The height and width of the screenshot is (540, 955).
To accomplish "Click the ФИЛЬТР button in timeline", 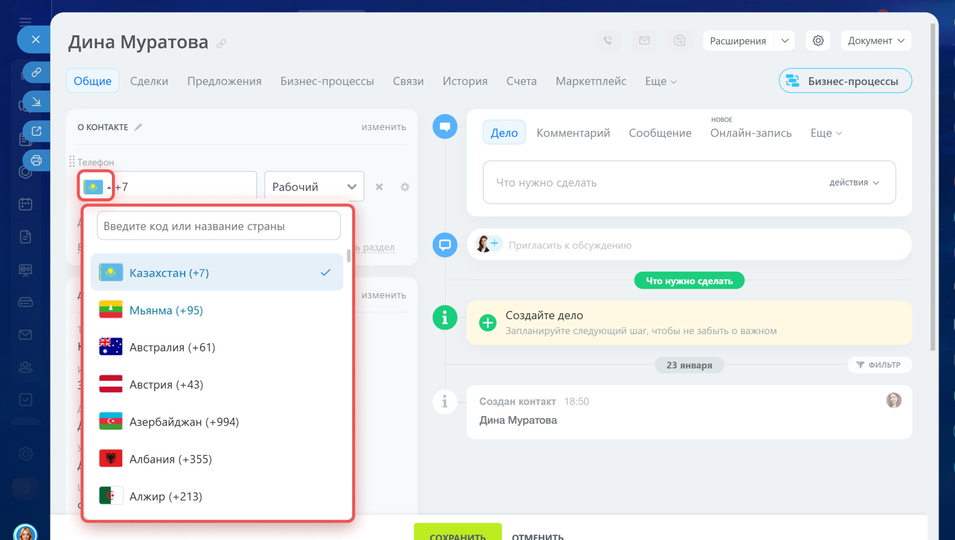I will coord(879,365).
